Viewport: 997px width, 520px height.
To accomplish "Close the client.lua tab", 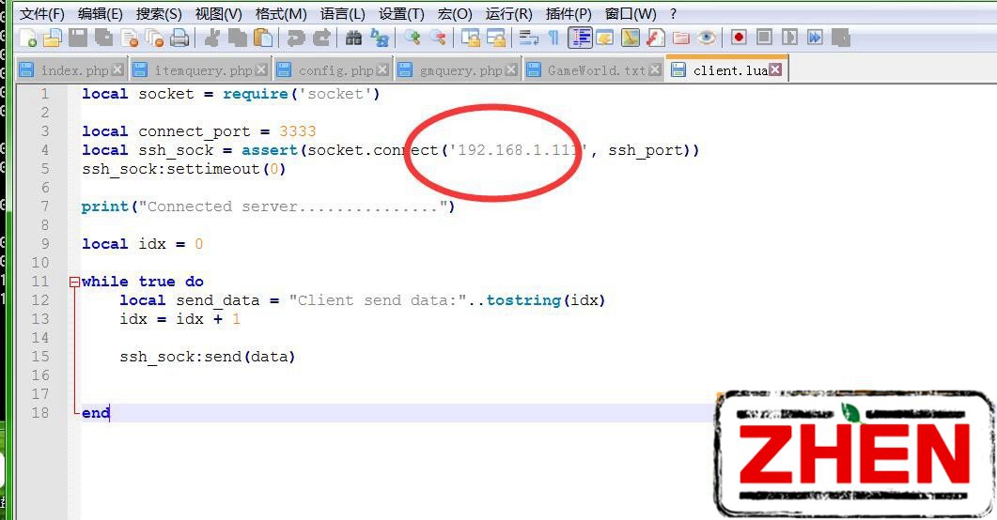I will 775,70.
